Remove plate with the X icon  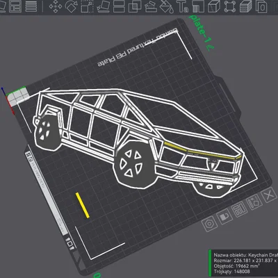coord(269,196)
